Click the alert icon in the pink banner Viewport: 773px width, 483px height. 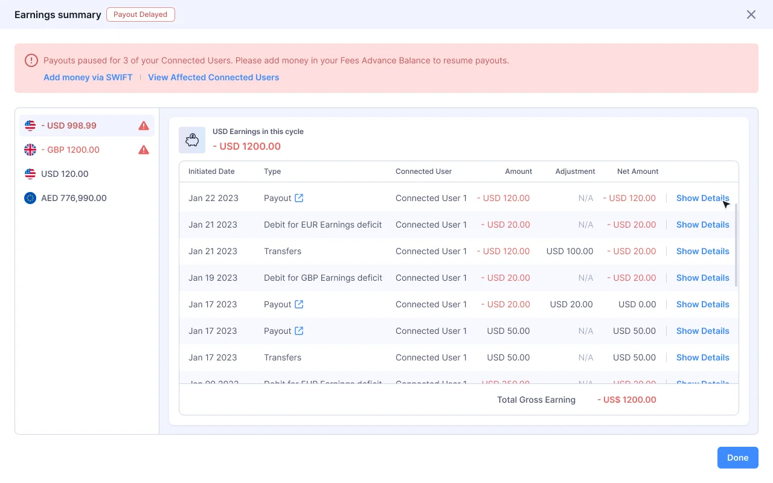(31, 60)
